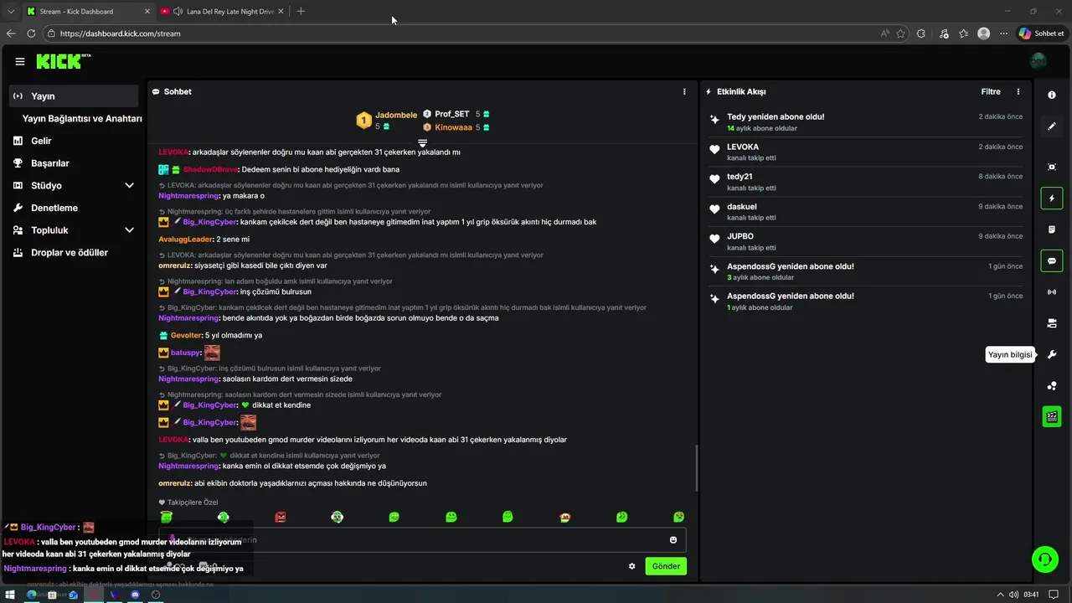Toggle the activity feed lightning icon
The width and height of the screenshot is (1072, 603).
[1052, 198]
